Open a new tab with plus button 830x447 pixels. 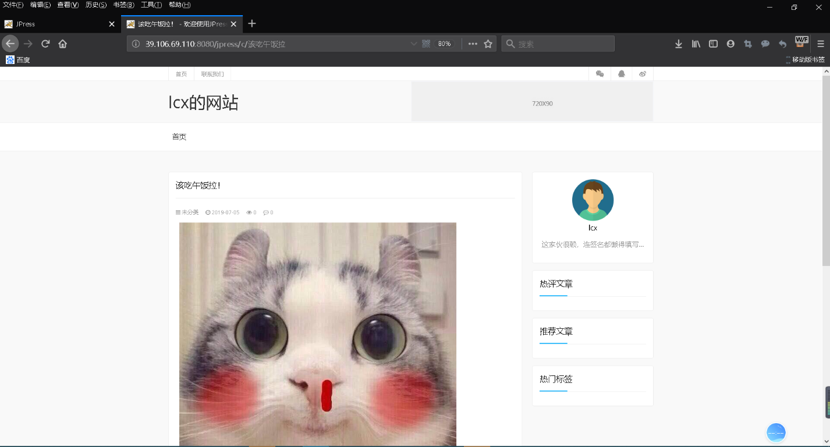pos(252,24)
